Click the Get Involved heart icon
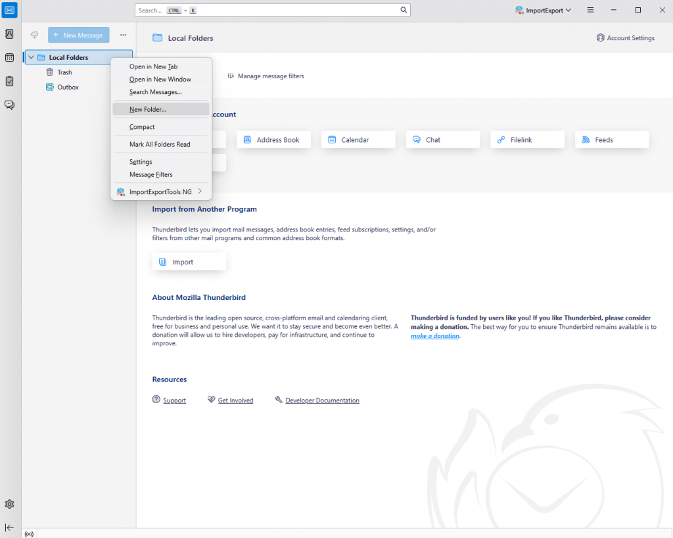Viewport: 673px width, 538px height. coord(211,399)
